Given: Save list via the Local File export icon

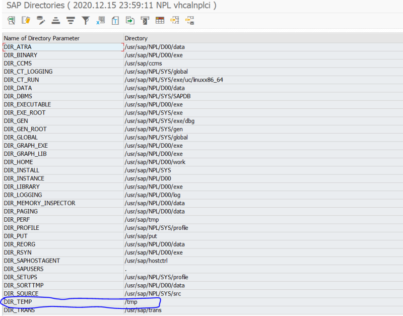Looking at the screenshot, I should pyautogui.click(x=130, y=20).
